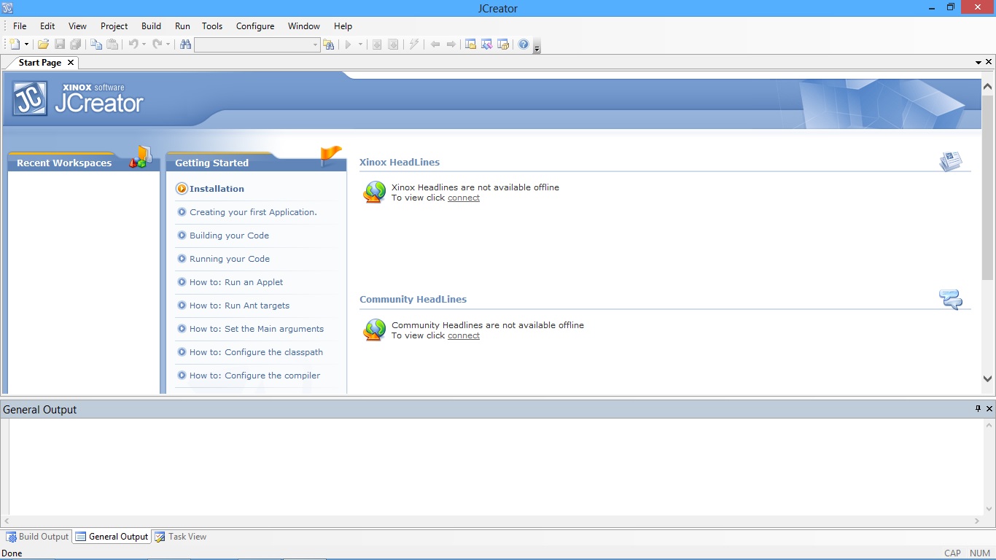Viewport: 996px width, 560px height.
Task: Open the 'Building your Code' link
Action: coord(229,236)
